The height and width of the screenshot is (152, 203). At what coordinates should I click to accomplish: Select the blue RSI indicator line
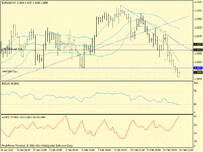(x=90, y=98)
